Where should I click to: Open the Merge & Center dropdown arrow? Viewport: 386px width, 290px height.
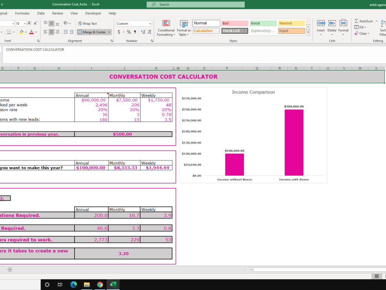tap(109, 32)
